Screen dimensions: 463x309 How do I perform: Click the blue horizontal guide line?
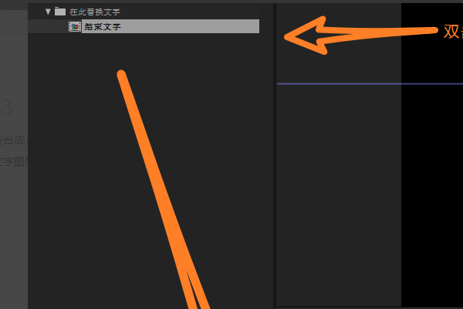[369, 84]
